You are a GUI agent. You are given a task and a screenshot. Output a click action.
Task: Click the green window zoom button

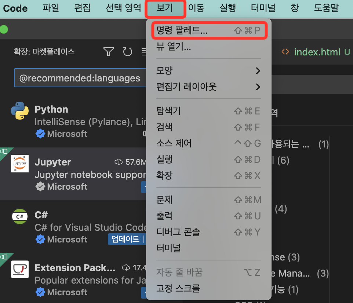point(4,29)
